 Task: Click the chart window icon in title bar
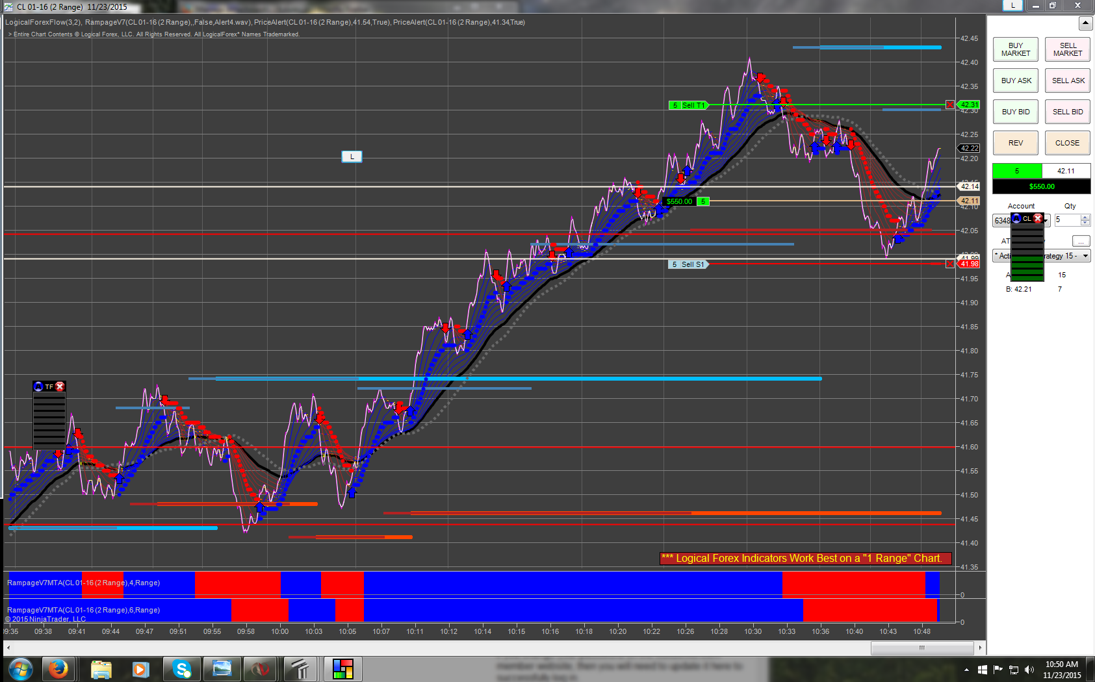[x=8, y=6]
